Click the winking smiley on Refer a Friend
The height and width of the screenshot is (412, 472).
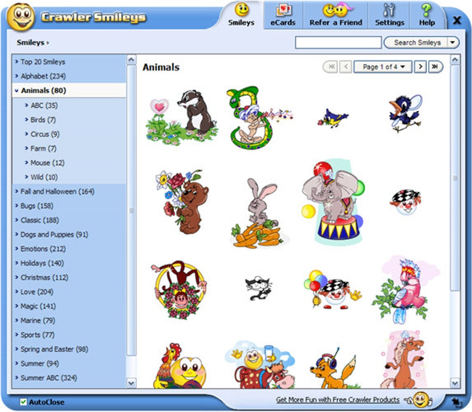coord(333,9)
